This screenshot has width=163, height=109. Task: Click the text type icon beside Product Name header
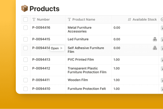[69, 19]
